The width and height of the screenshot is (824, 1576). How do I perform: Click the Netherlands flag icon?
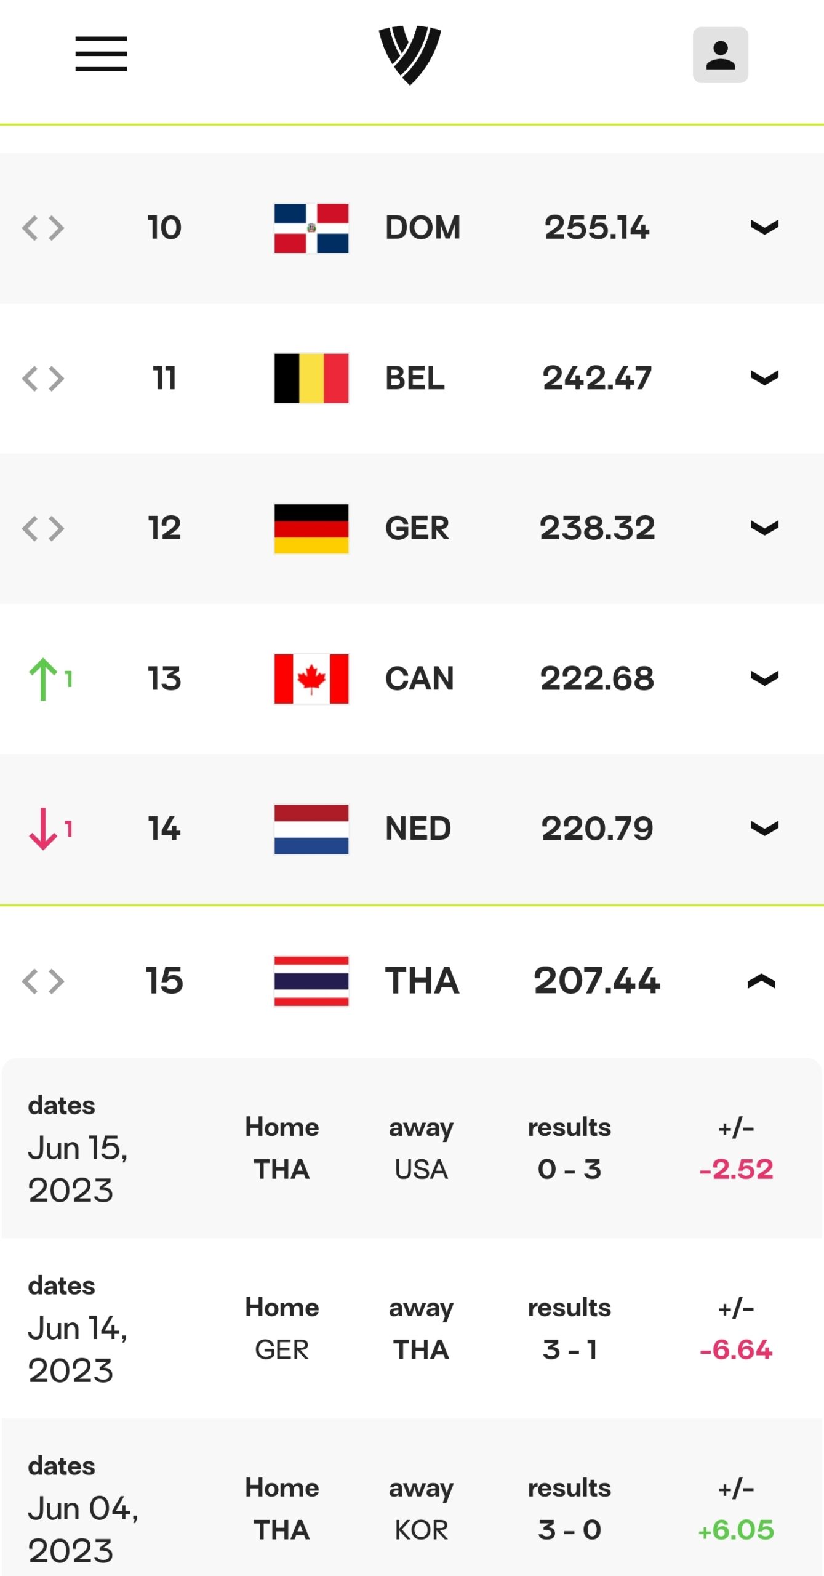(x=311, y=829)
